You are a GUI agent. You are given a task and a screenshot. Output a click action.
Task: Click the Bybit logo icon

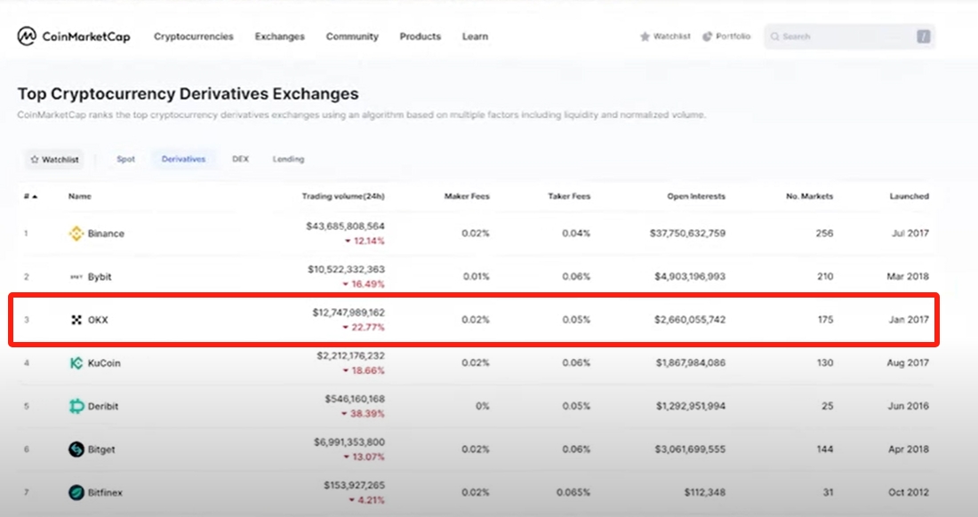point(76,276)
